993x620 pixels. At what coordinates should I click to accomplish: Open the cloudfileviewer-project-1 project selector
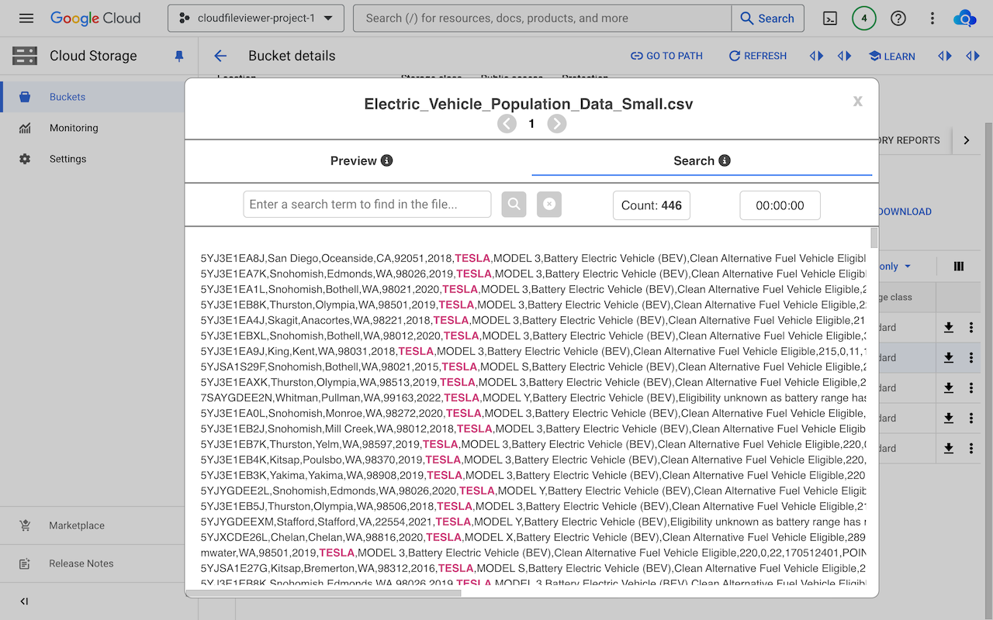click(256, 18)
